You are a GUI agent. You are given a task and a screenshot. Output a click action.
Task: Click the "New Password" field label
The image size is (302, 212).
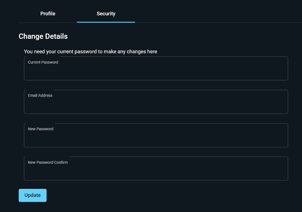tap(40, 129)
